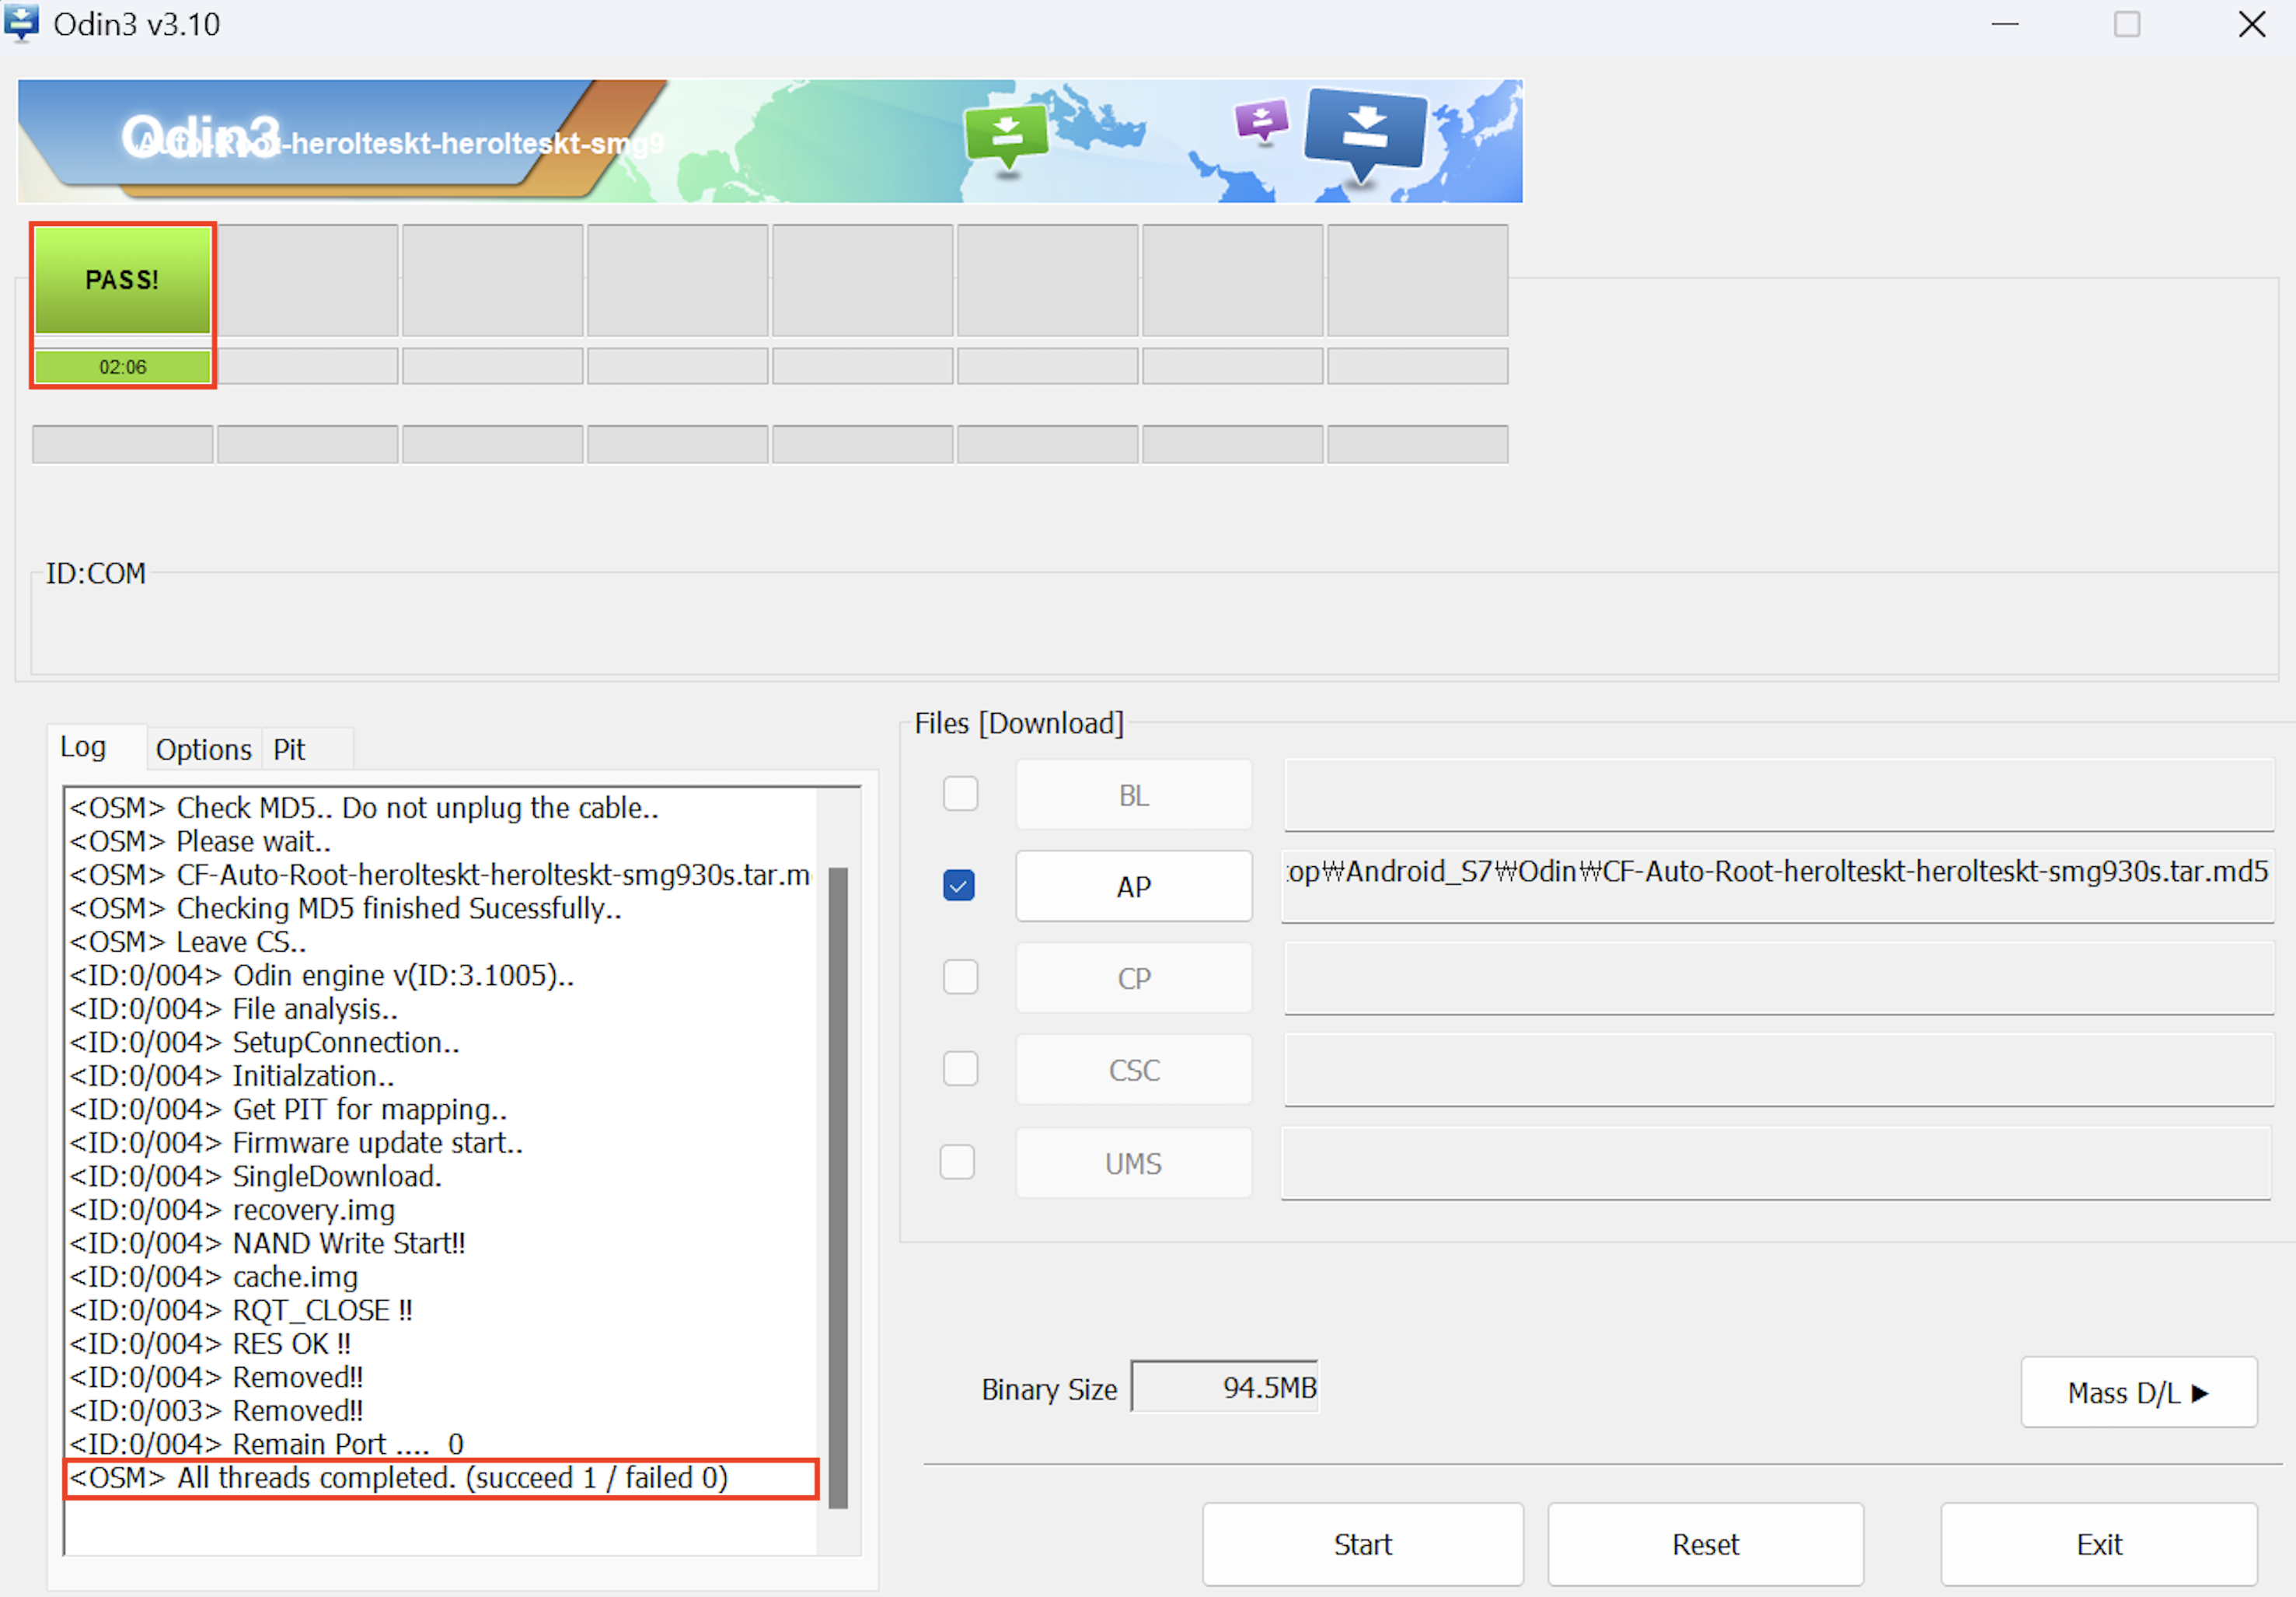The width and height of the screenshot is (2296, 1597).
Task: Tick the CSC file checkbox
Action: 960,1068
